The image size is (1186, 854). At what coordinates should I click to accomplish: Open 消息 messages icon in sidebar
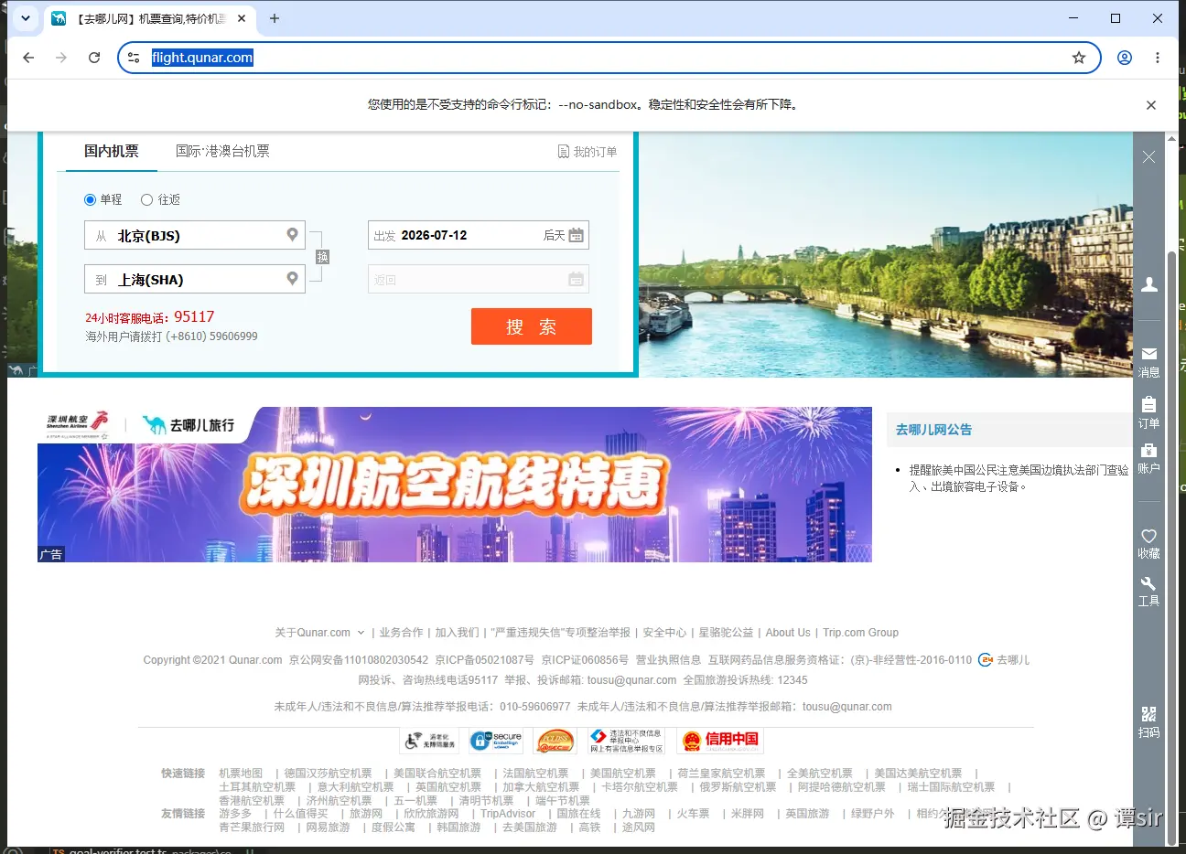(x=1149, y=362)
